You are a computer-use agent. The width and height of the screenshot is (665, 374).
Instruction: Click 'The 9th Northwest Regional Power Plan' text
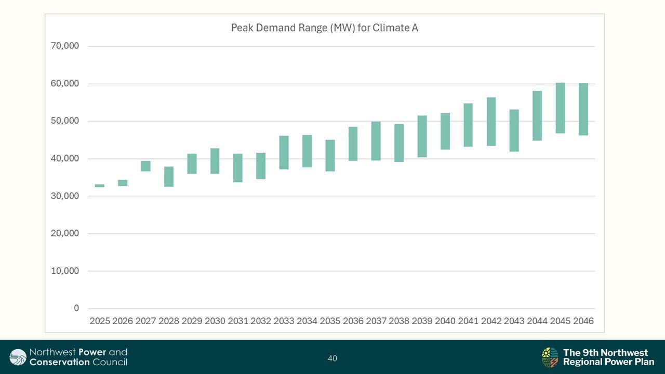pos(608,357)
